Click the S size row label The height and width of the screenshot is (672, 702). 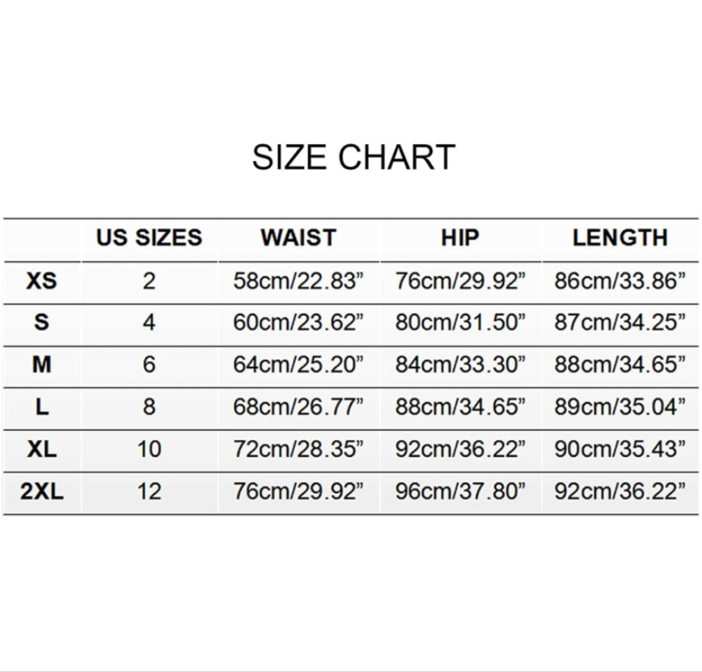point(42,323)
